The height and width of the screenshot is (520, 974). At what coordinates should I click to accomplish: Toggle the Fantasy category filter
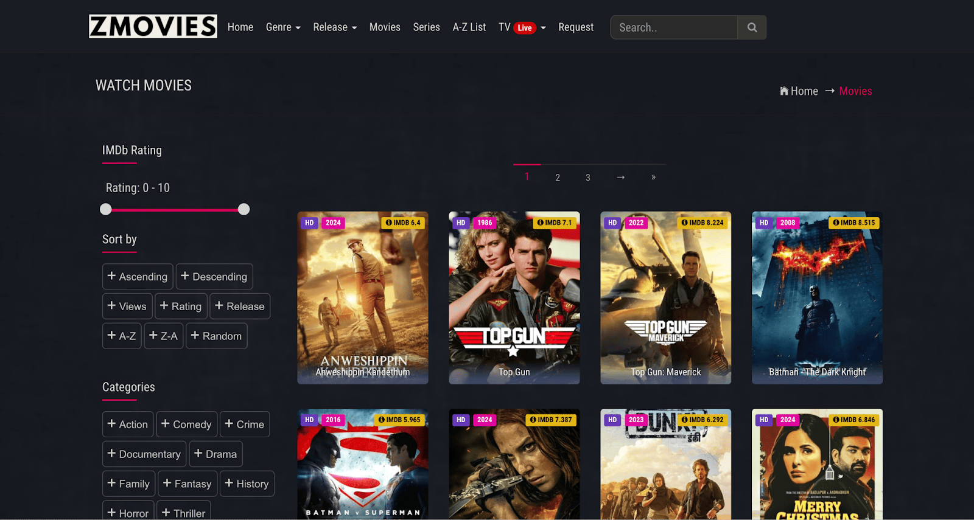[x=187, y=484]
